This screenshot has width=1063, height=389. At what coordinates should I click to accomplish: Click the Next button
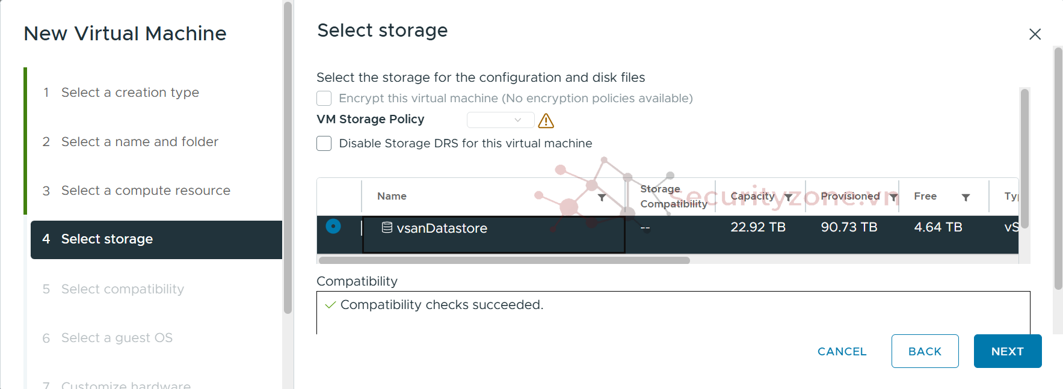(1007, 351)
